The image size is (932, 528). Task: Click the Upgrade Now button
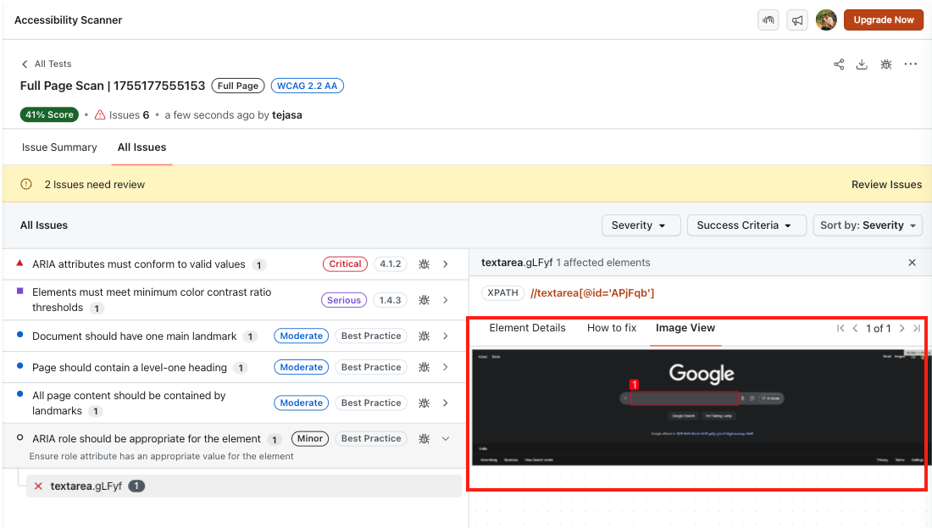[883, 20]
